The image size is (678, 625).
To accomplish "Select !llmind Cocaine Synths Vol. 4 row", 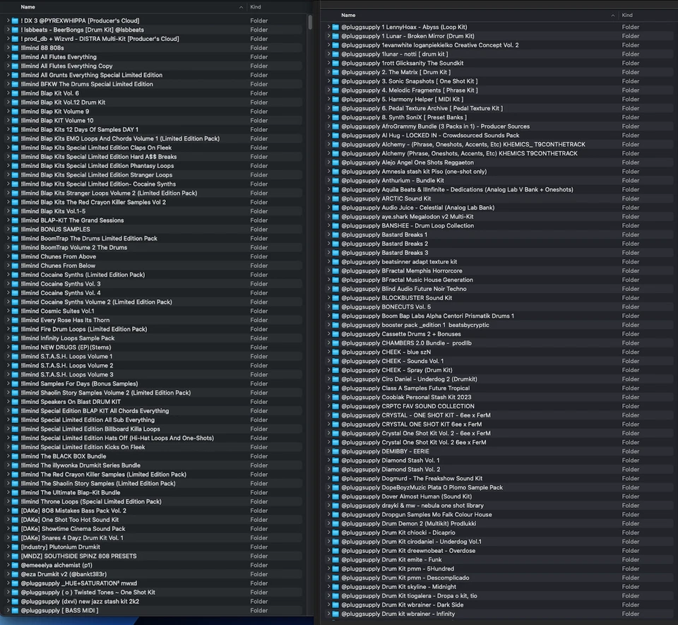I will tap(154, 293).
